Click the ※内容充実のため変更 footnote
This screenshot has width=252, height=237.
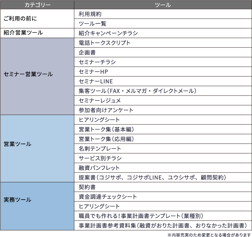point(209,235)
